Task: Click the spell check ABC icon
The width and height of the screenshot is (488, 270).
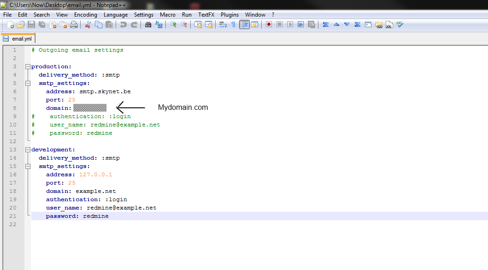Action: pos(400,24)
